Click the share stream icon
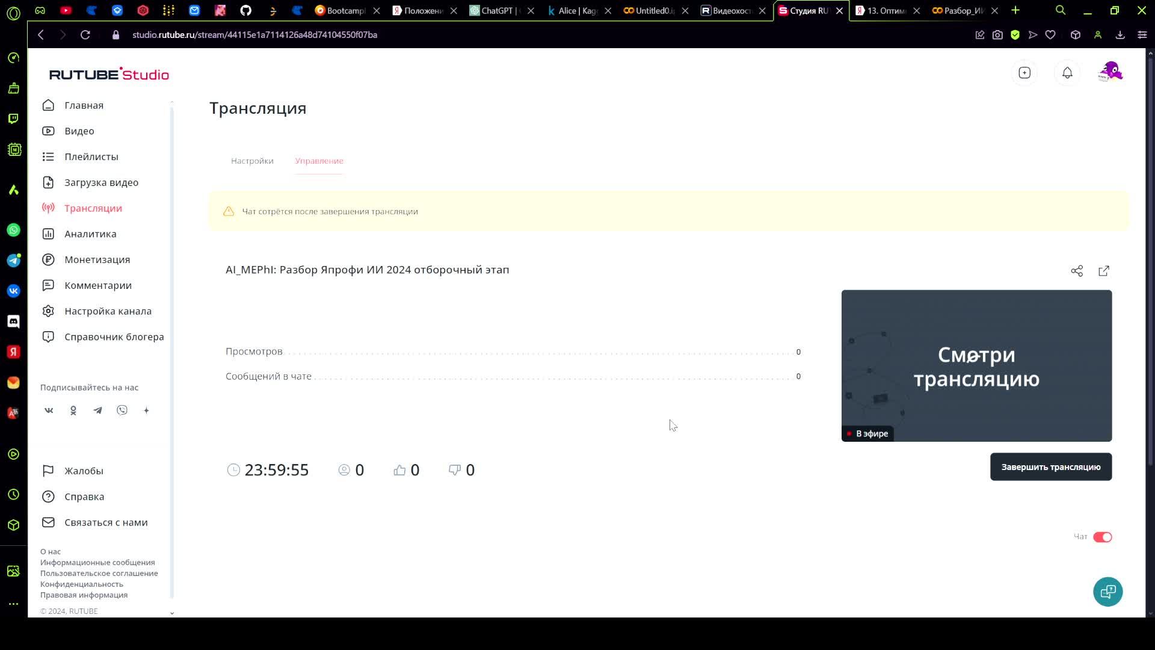 (1077, 271)
